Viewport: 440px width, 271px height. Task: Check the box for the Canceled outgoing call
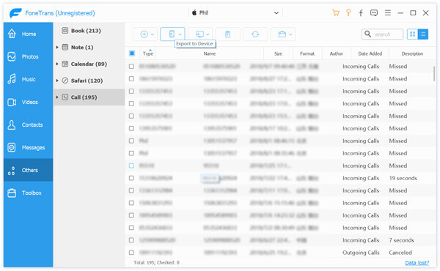coord(131,252)
